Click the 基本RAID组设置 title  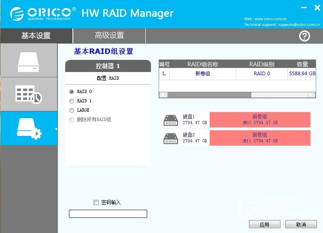click(103, 51)
